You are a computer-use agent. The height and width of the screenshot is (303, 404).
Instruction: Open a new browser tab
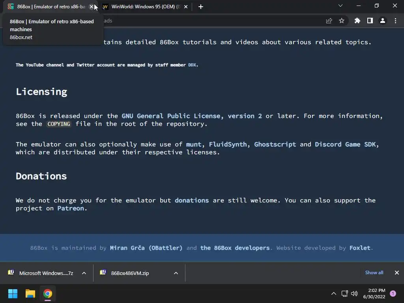click(x=201, y=7)
